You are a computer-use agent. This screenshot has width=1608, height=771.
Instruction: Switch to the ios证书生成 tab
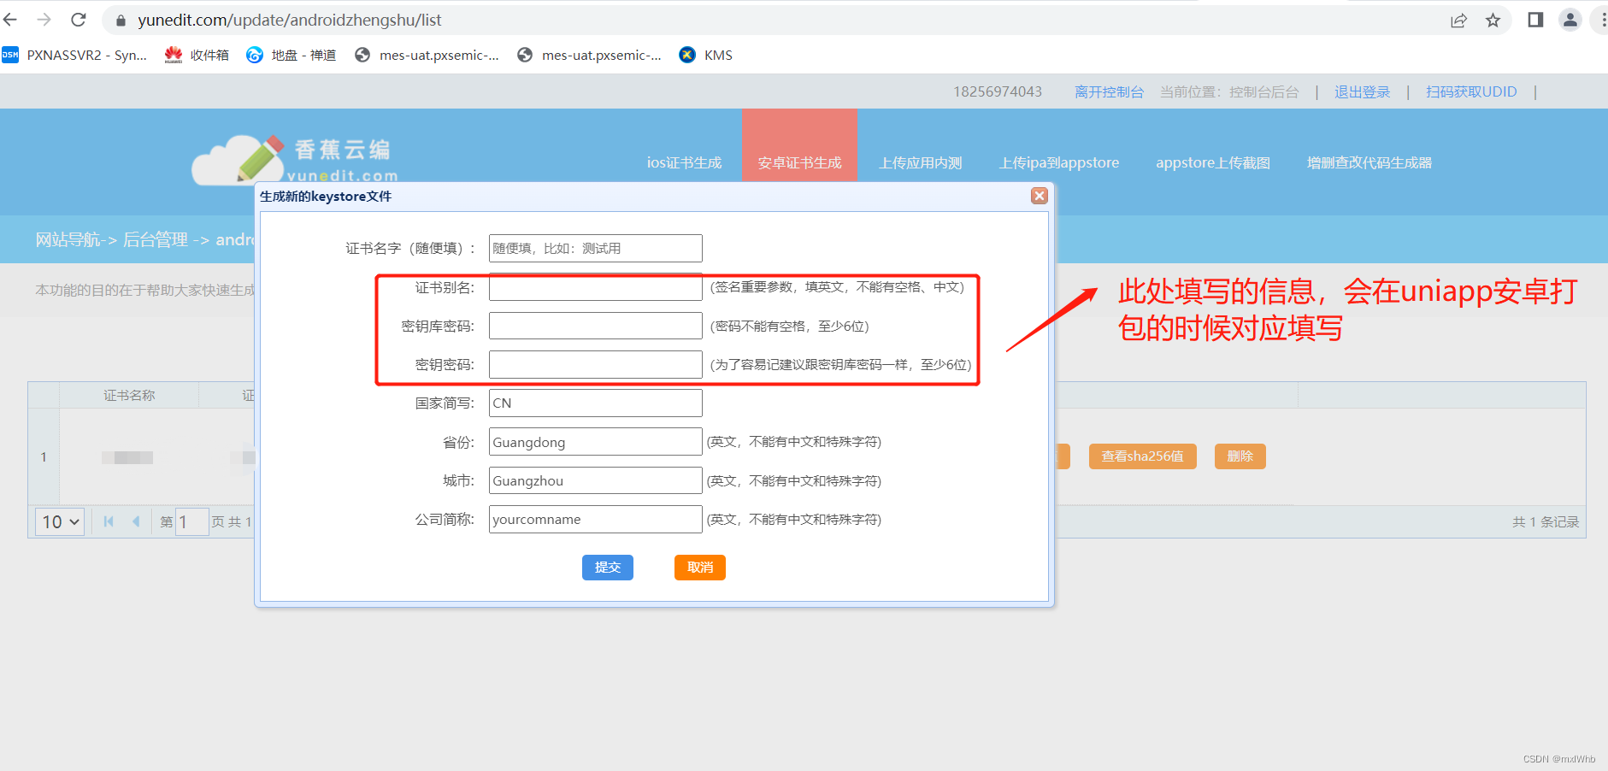(x=684, y=162)
